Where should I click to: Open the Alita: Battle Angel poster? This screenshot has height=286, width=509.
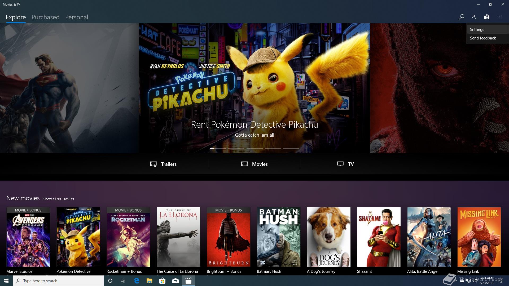pos(429,237)
